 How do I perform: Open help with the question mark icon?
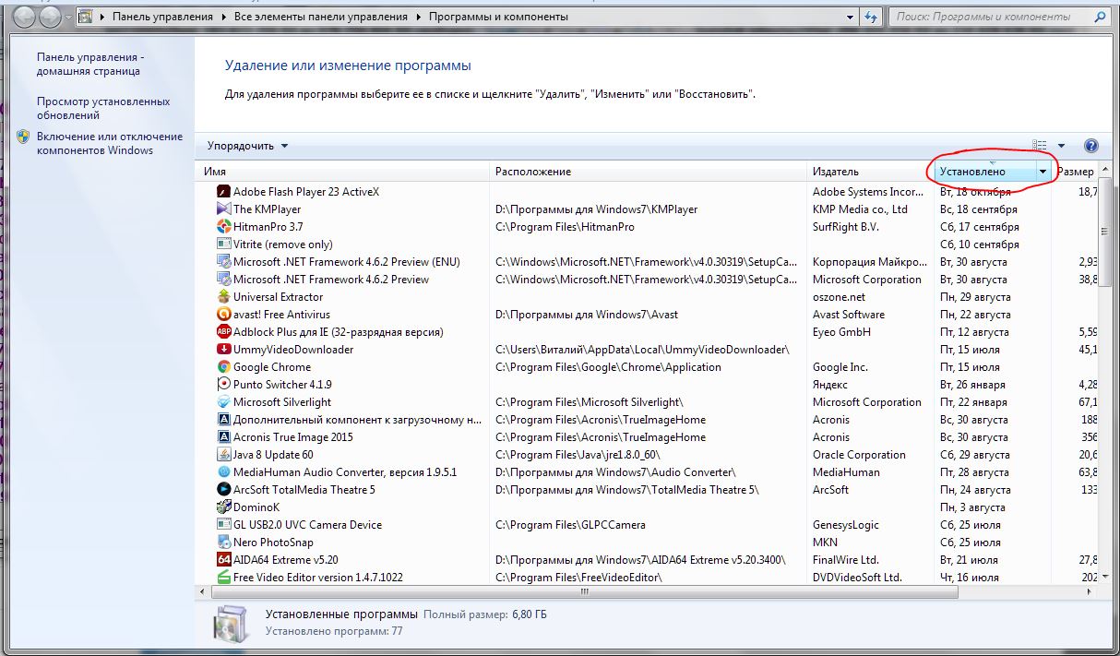[x=1091, y=146]
